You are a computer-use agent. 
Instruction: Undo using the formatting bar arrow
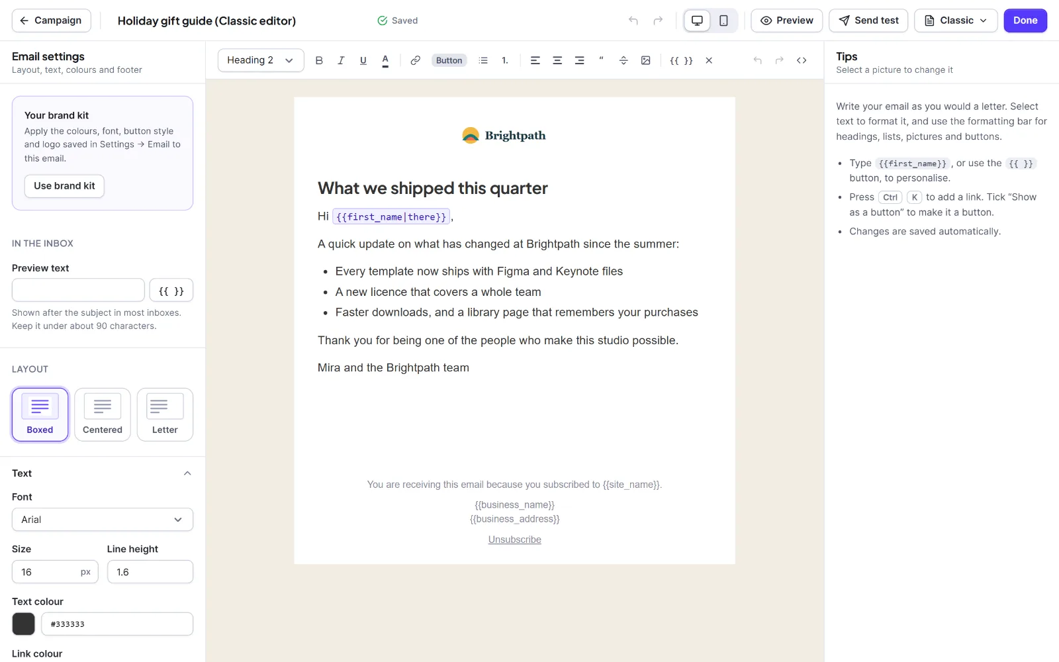(758, 60)
